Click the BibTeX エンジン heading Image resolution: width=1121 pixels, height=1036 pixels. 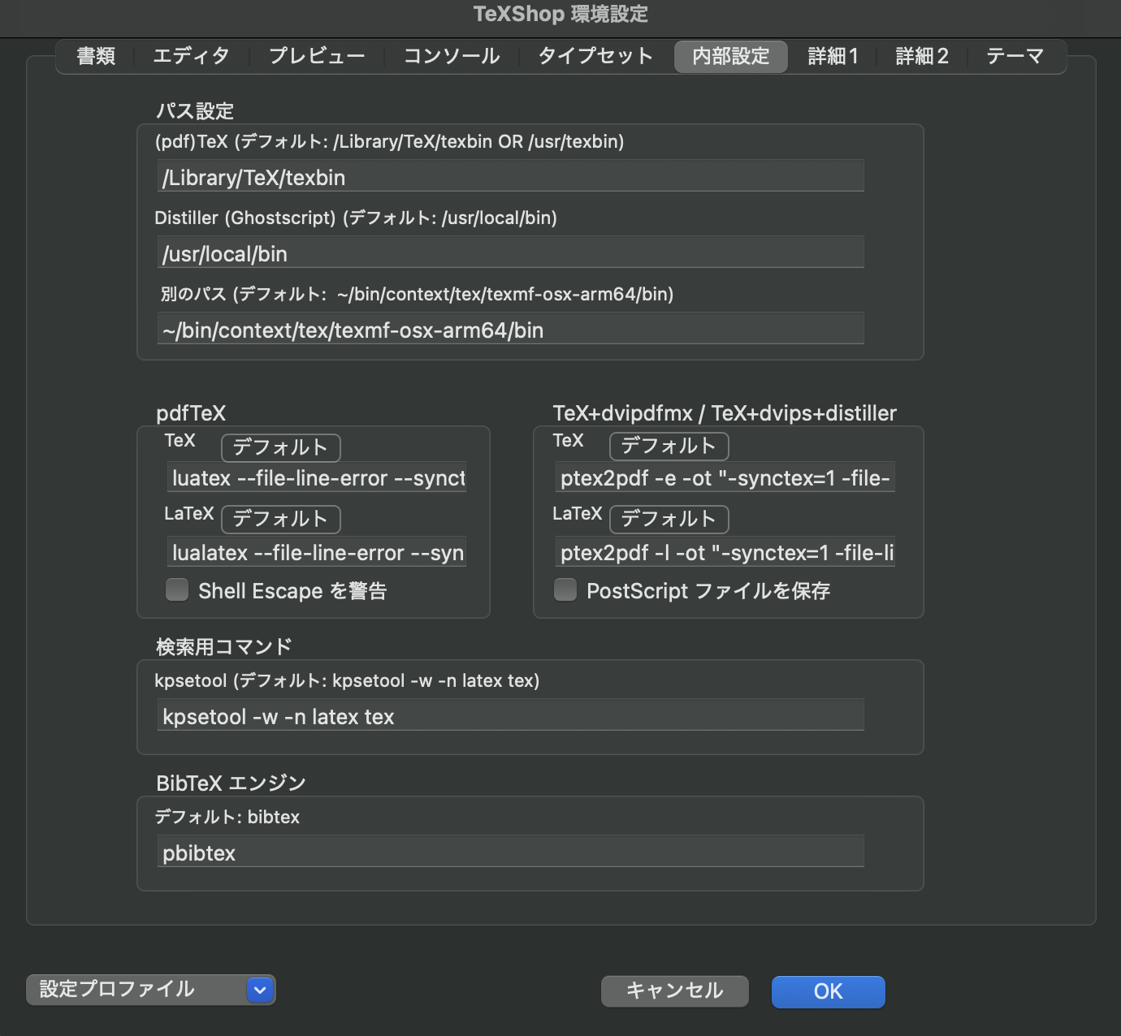[231, 783]
